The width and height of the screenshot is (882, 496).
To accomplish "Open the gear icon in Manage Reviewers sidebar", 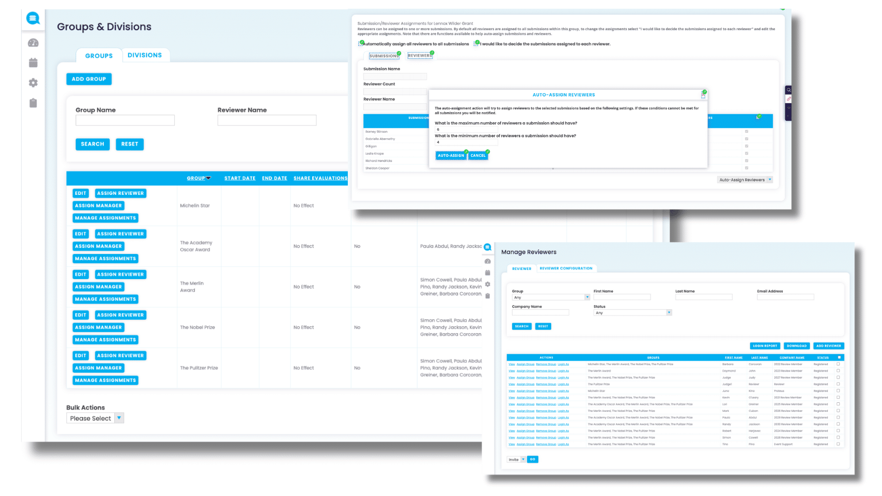I will tap(488, 284).
